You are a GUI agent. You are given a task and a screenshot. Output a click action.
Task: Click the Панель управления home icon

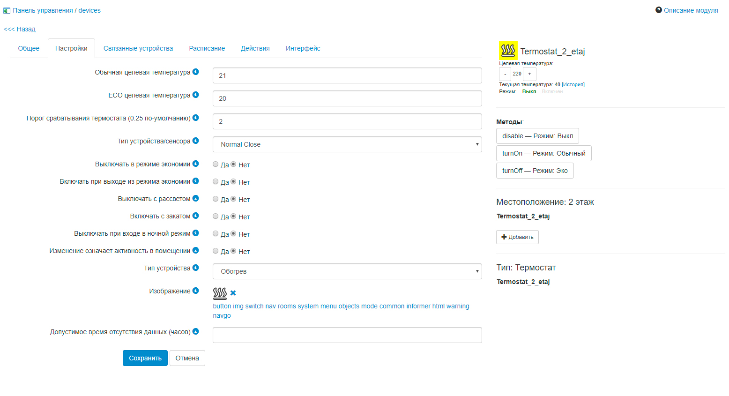point(7,10)
